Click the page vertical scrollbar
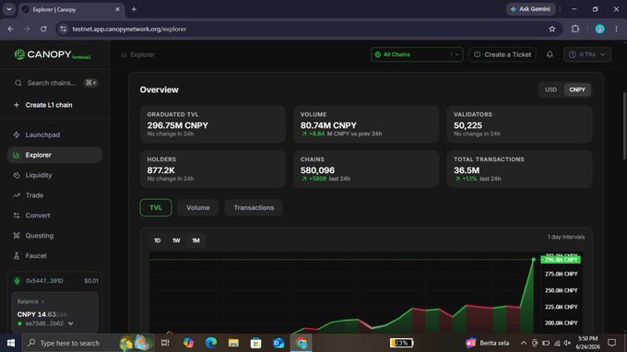 624,126
